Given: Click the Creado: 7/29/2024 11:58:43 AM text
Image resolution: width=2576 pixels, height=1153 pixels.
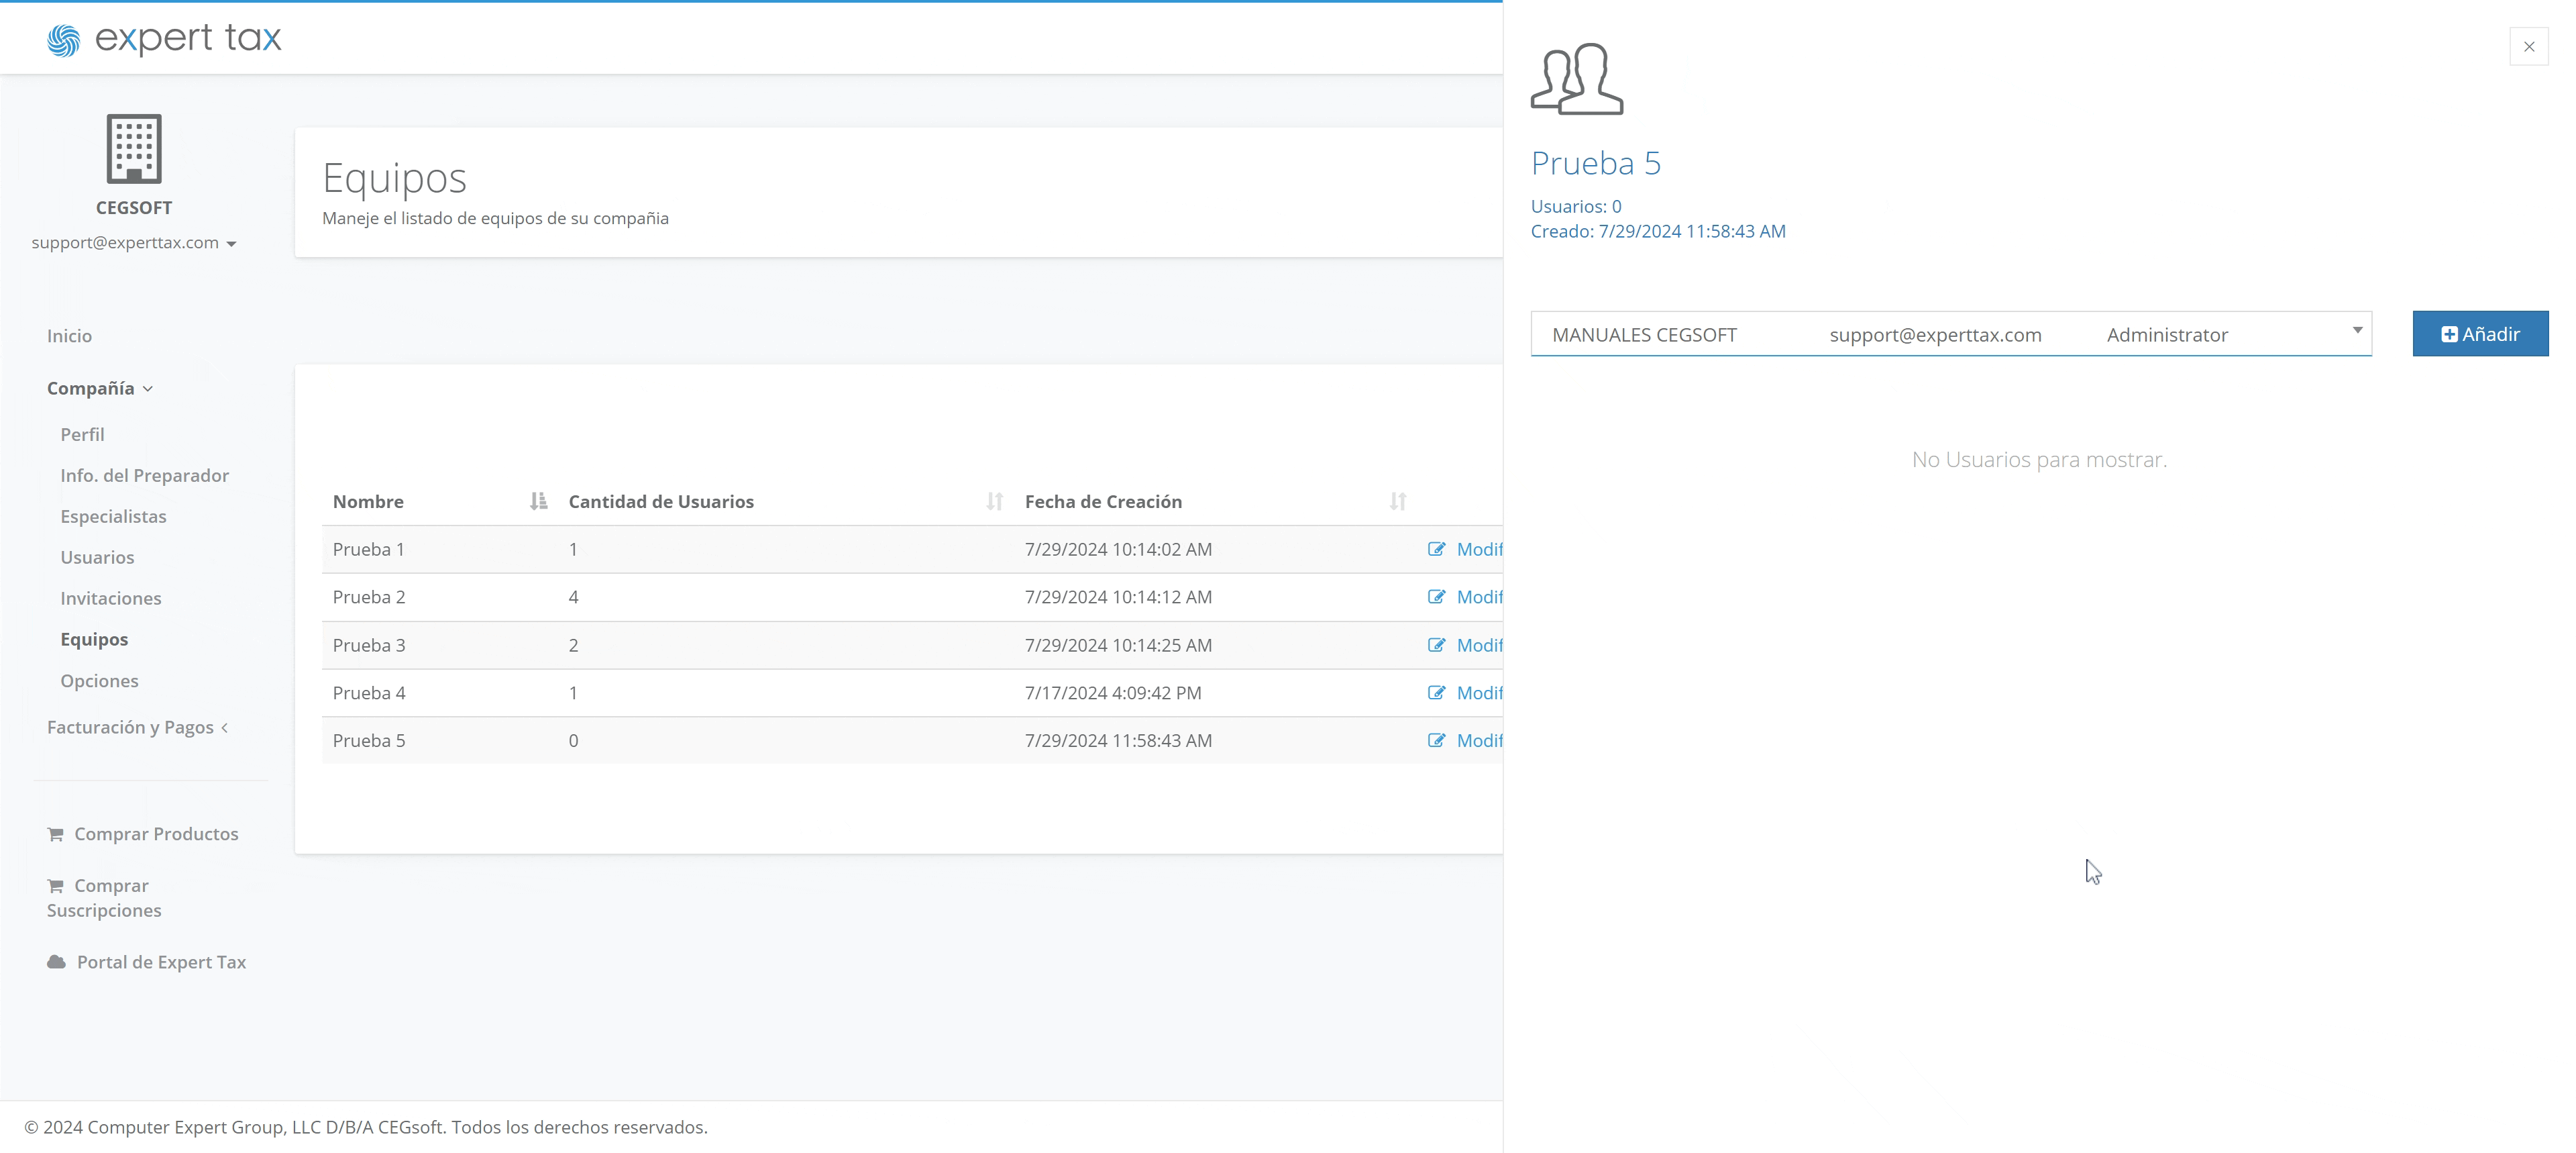Looking at the screenshot, I should (1658, 231).
